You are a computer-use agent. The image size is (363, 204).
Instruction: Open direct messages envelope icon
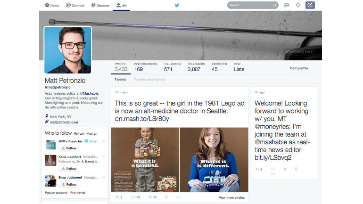[287, 5]
